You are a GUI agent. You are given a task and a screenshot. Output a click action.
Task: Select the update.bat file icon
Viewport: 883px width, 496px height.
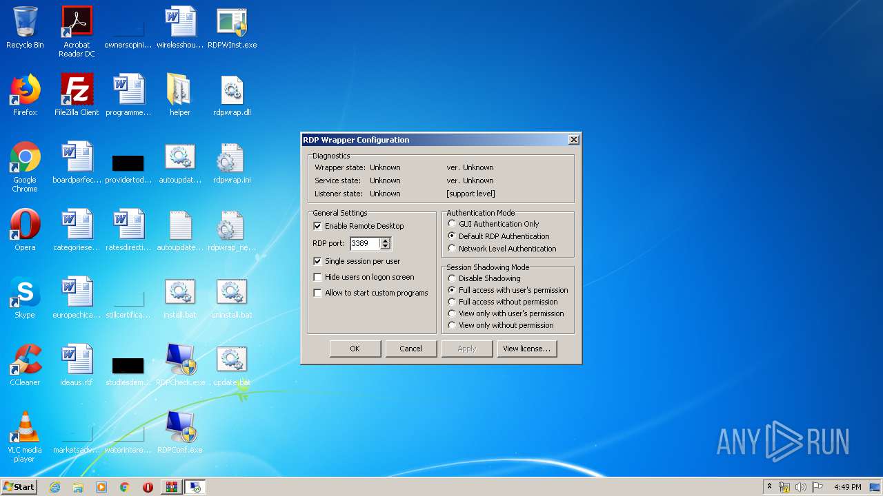click(232, 365)
